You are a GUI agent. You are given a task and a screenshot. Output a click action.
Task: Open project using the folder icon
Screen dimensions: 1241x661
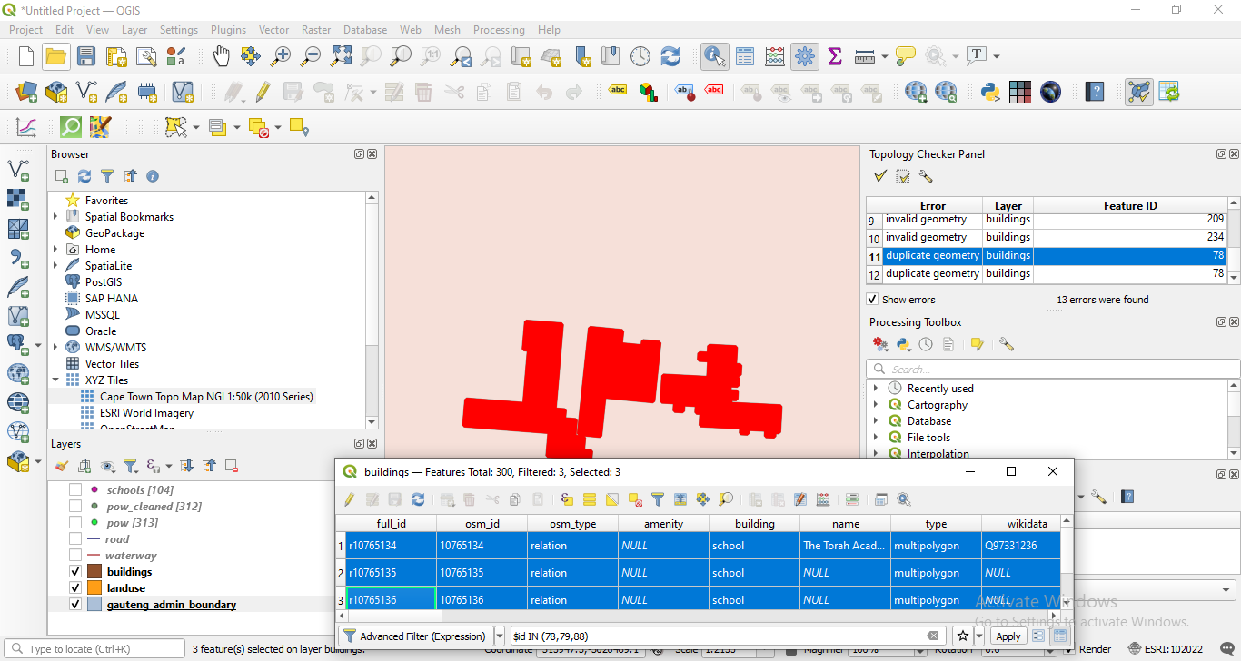click(x=56, y=56)
